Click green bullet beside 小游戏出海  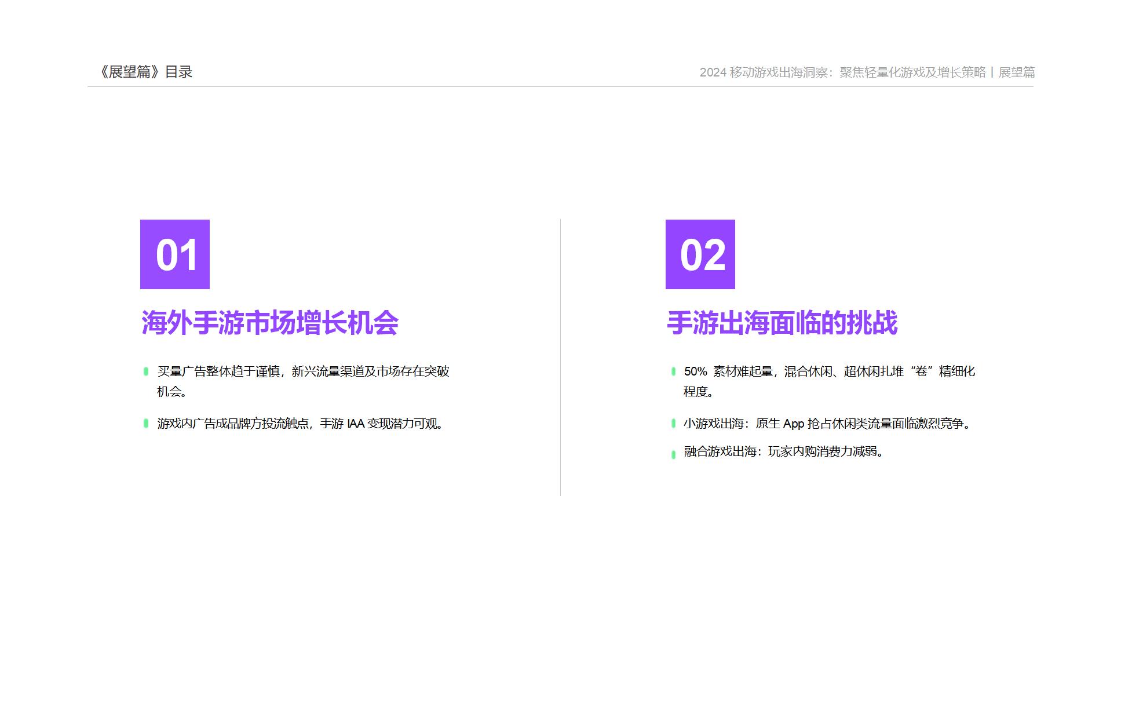(673, 424)
